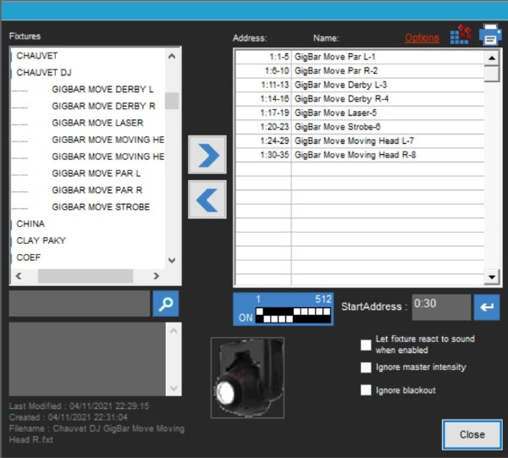Click the fixture list scroll down arrow
This screenshot has width=508, height=458.
172,261
